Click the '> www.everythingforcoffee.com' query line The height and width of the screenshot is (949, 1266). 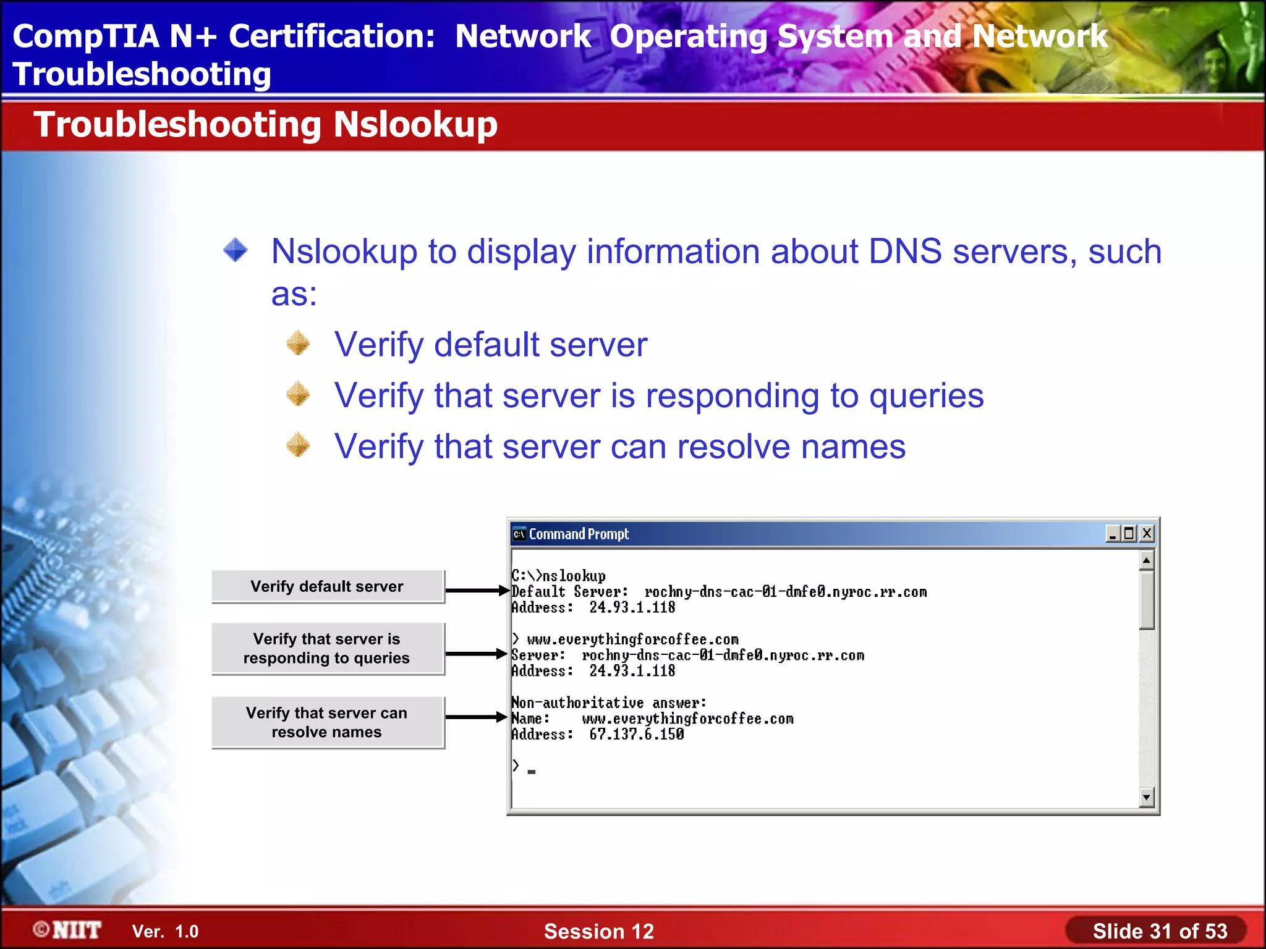[625, 639]
